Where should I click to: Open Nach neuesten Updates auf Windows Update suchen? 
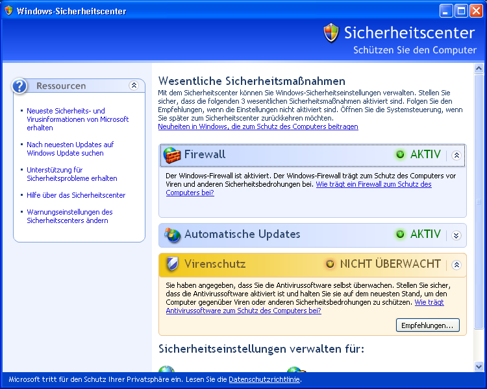coord(70,149)
